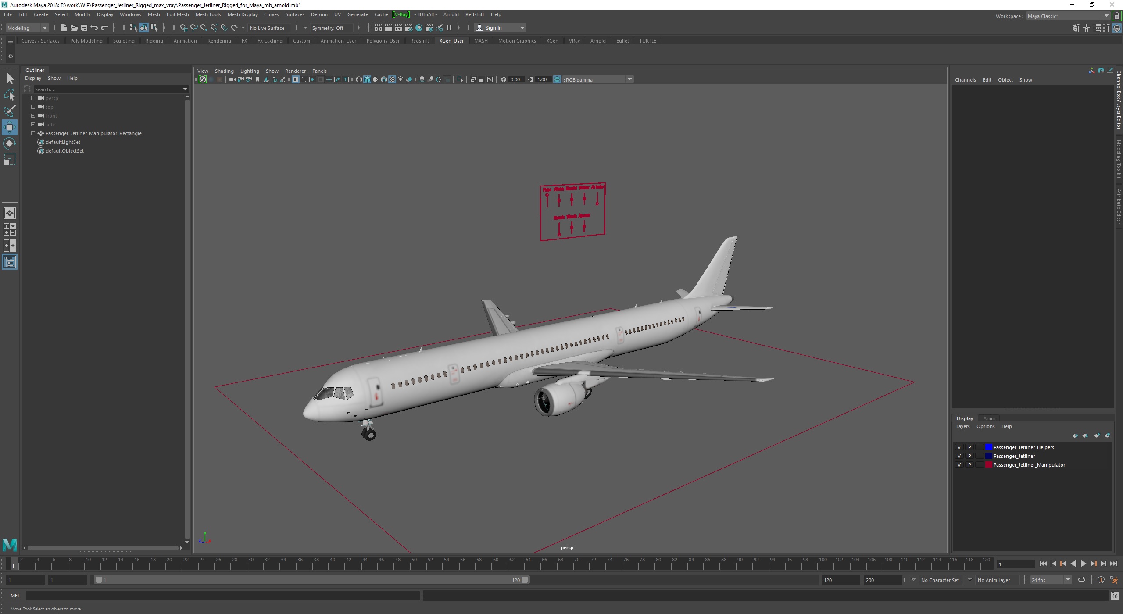The image size is (1123, 614).
Task: Expand the persp camera node in Outliner
Action: tap(33, 98)
